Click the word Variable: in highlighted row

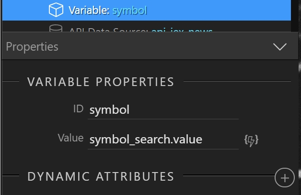[x=89, y=11]
